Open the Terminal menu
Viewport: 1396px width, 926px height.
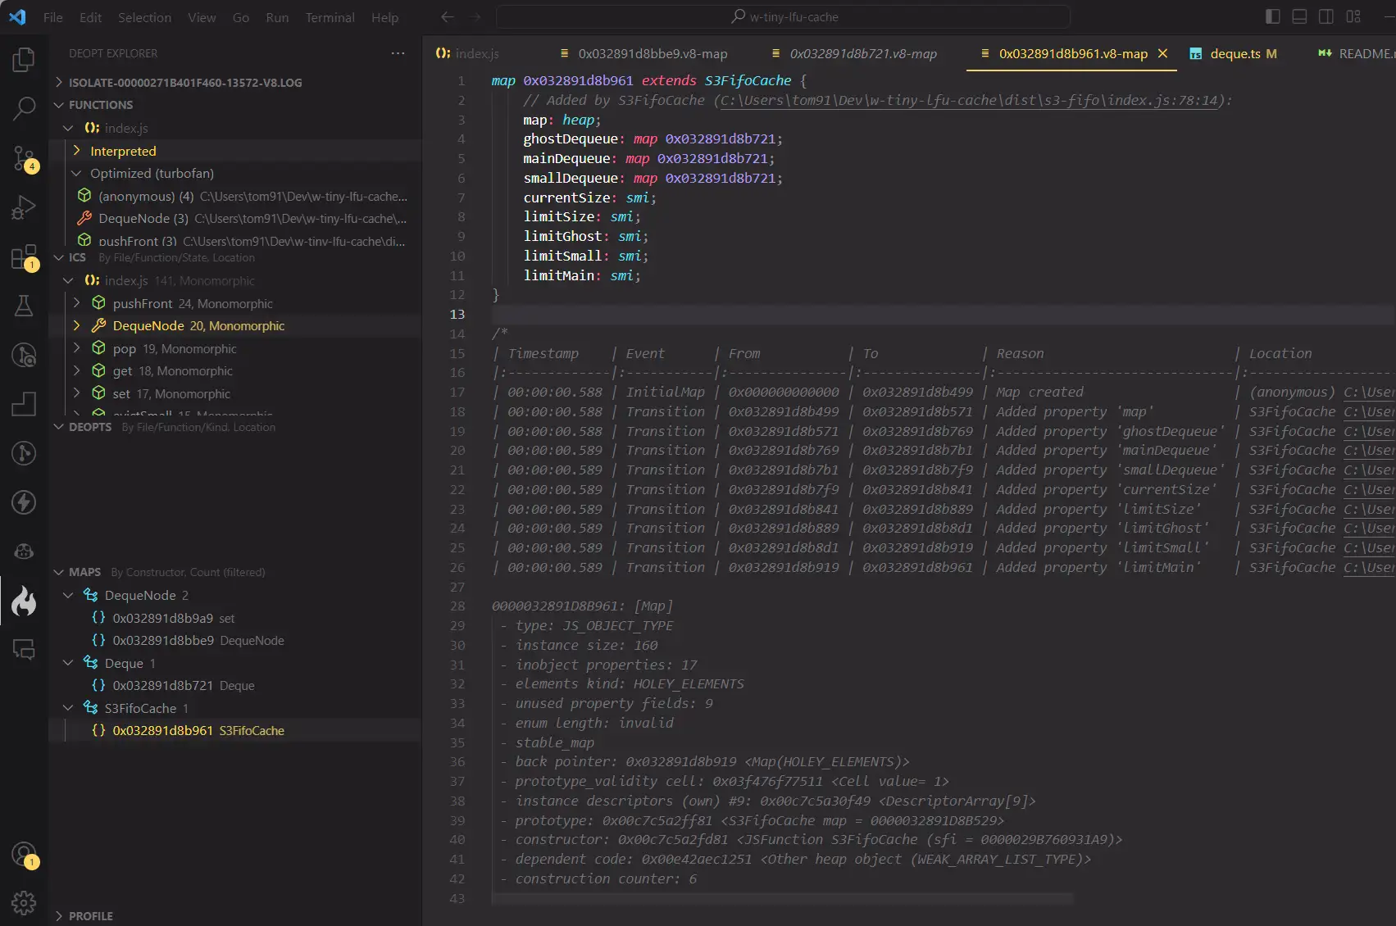(330, 17)
